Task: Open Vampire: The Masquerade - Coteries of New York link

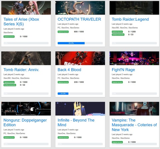Action: tap(134, 125)
